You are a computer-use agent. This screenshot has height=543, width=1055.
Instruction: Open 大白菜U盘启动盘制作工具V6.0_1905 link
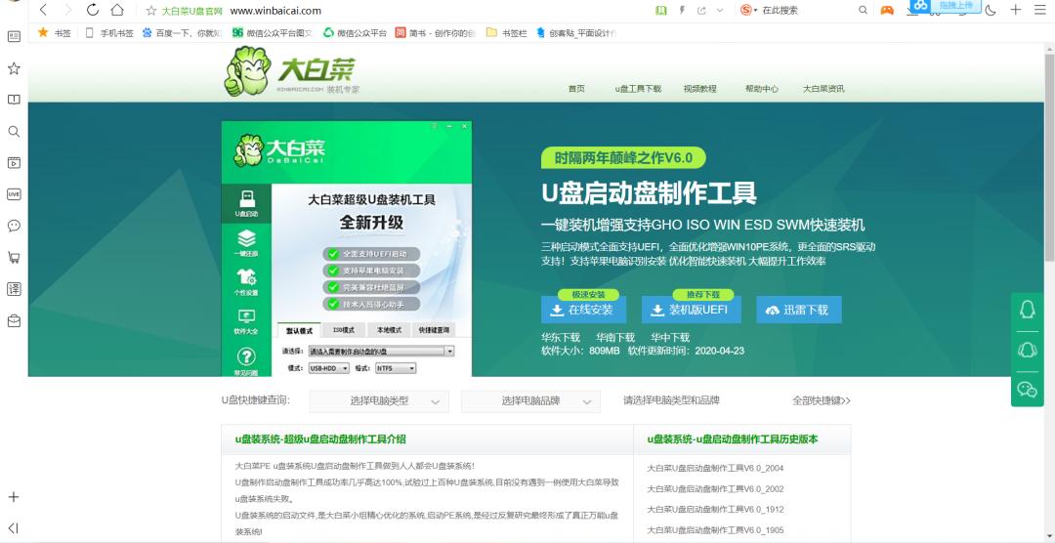(715, 530)
